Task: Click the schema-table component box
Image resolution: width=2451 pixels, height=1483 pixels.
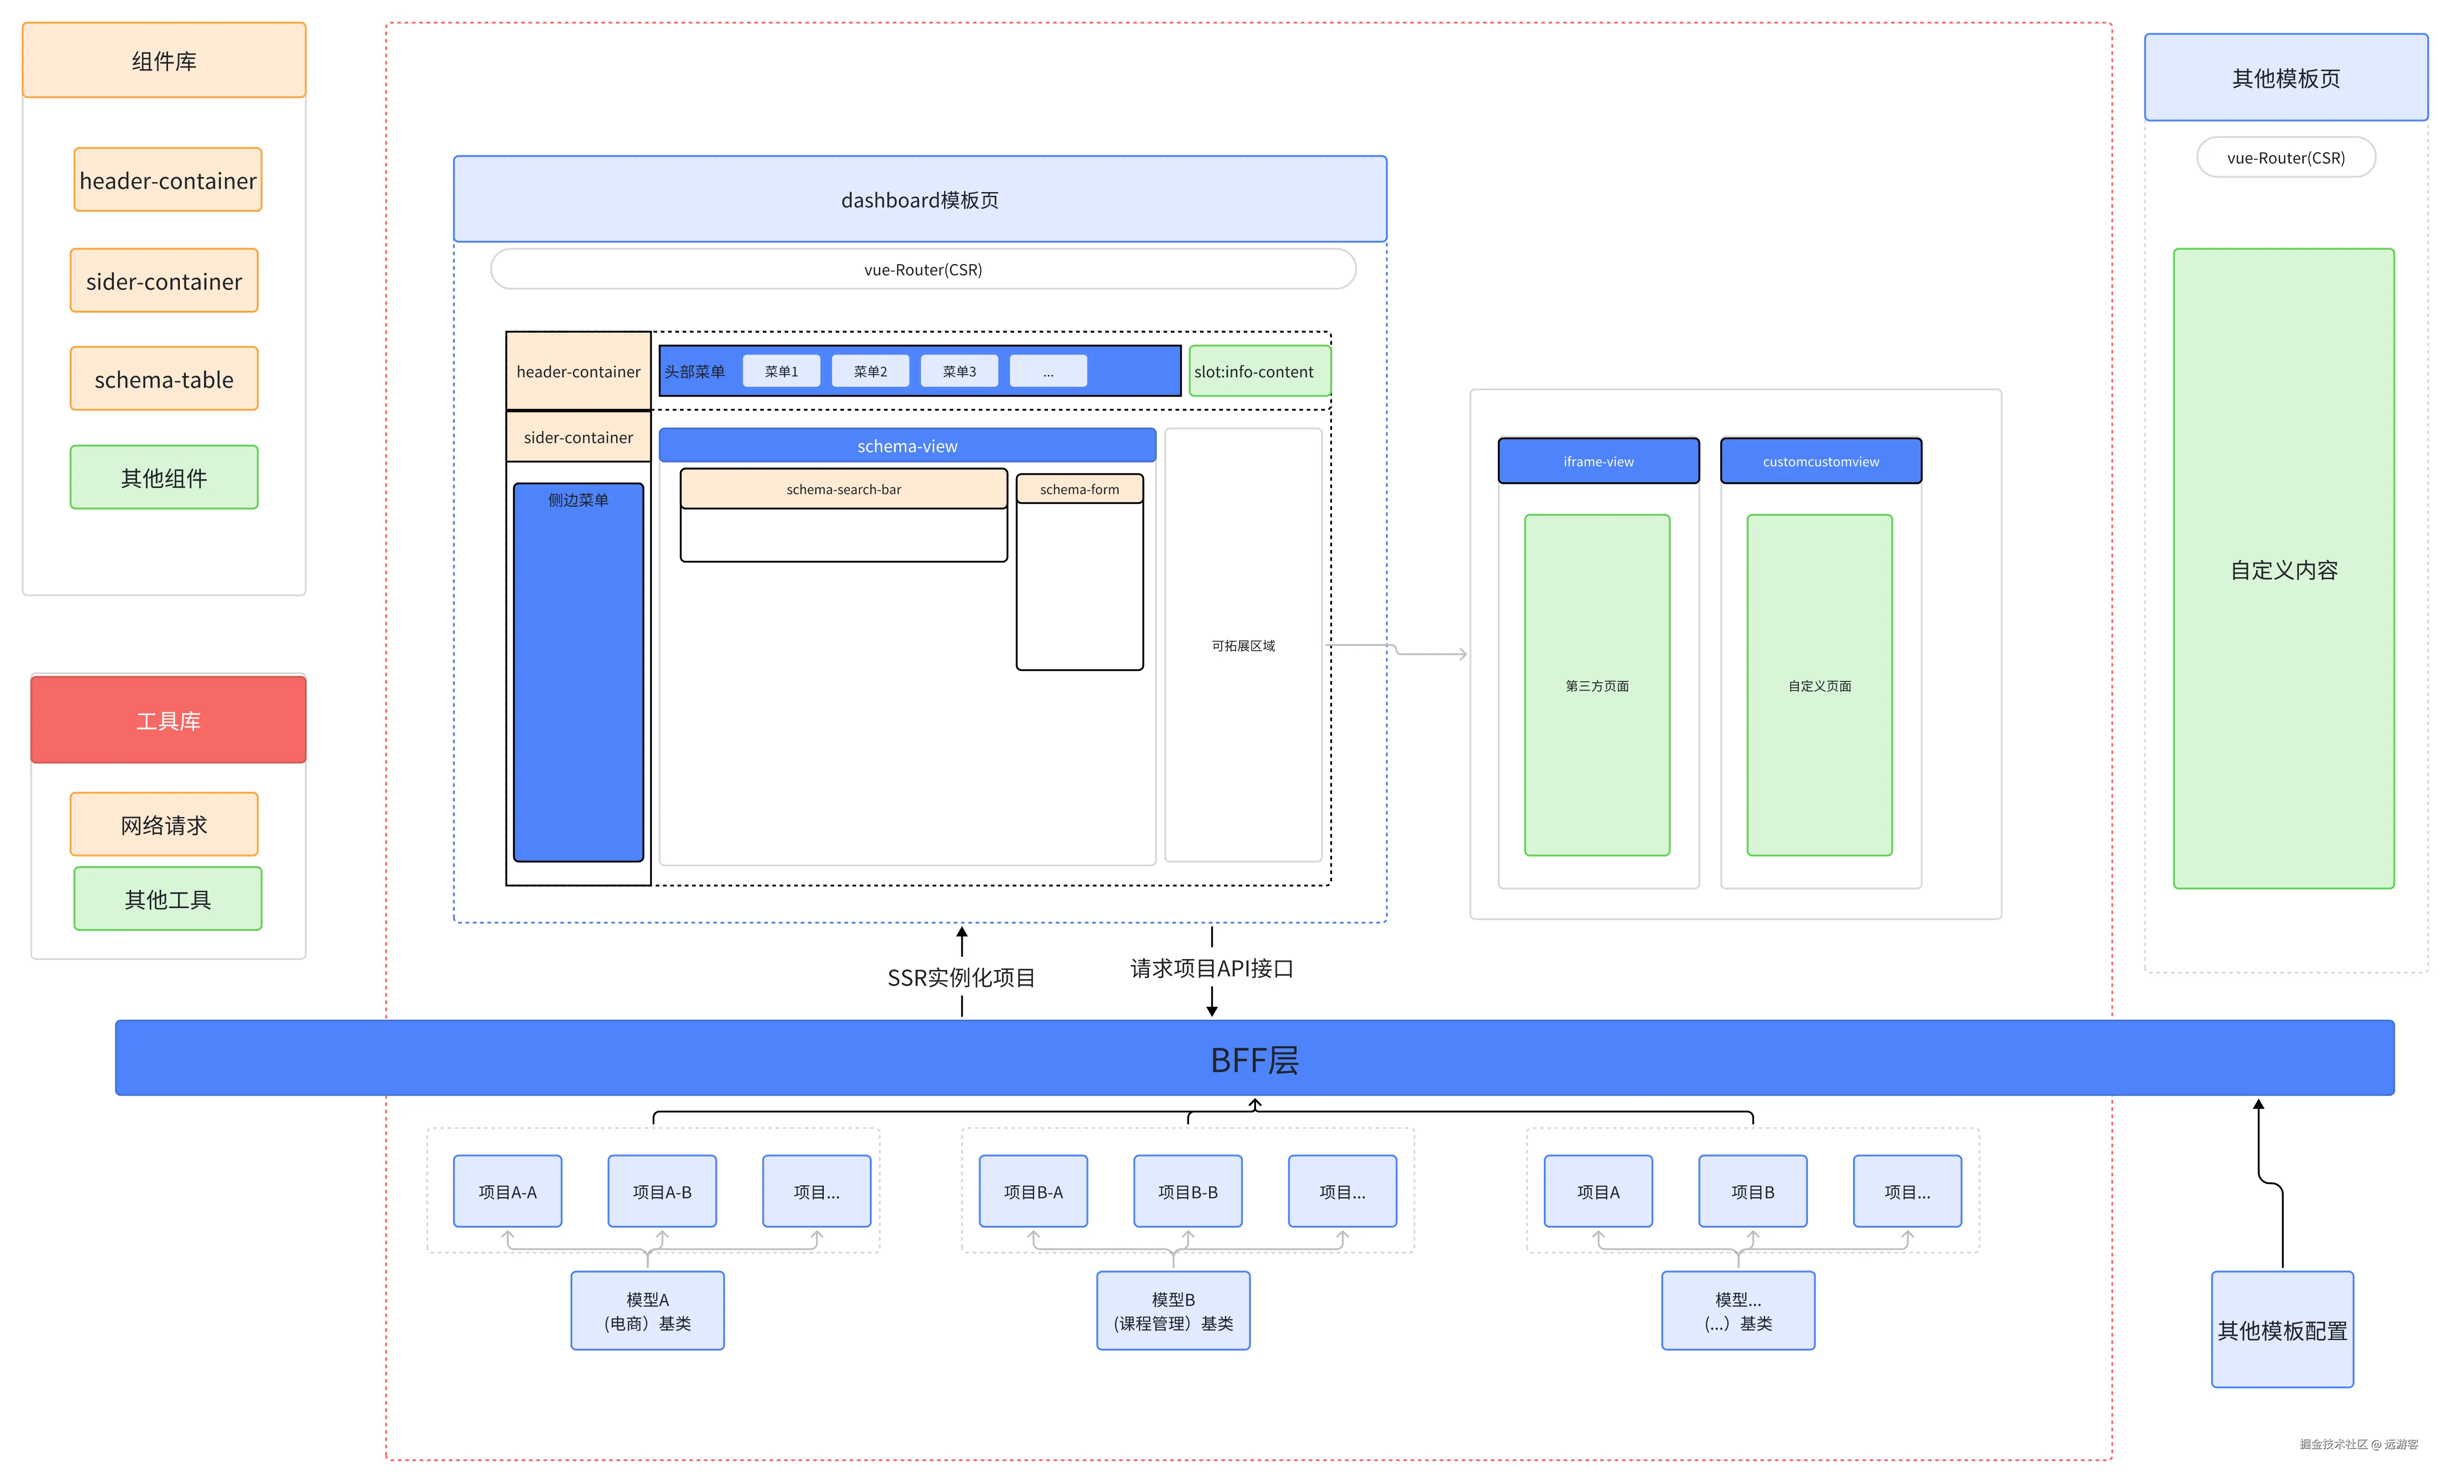Action: click(164, 379)
